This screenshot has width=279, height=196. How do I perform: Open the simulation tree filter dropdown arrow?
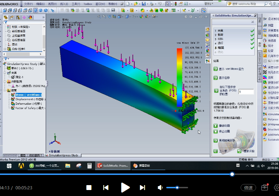[x=8, y=59]
